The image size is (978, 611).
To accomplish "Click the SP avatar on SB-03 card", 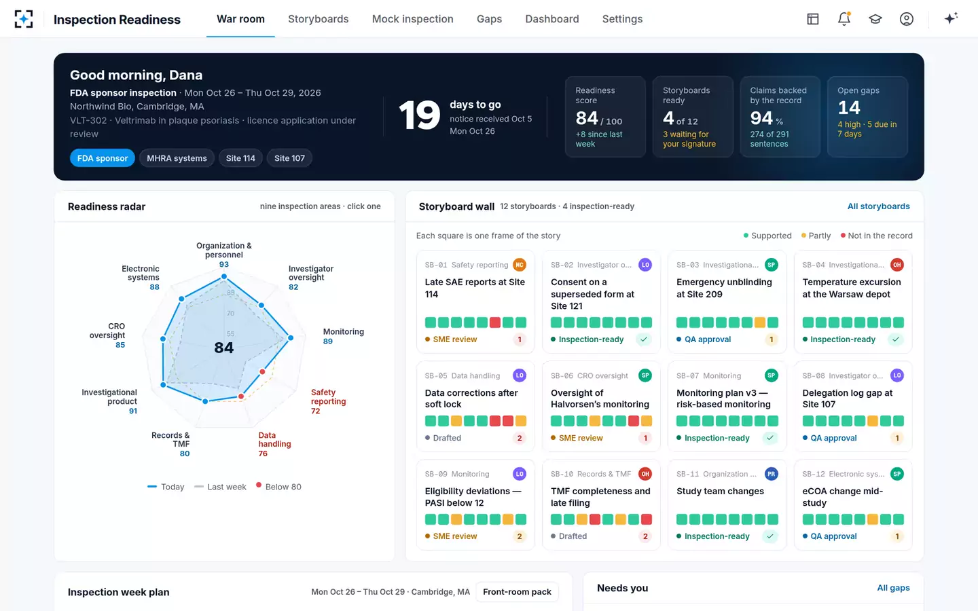I will point(772,265).
